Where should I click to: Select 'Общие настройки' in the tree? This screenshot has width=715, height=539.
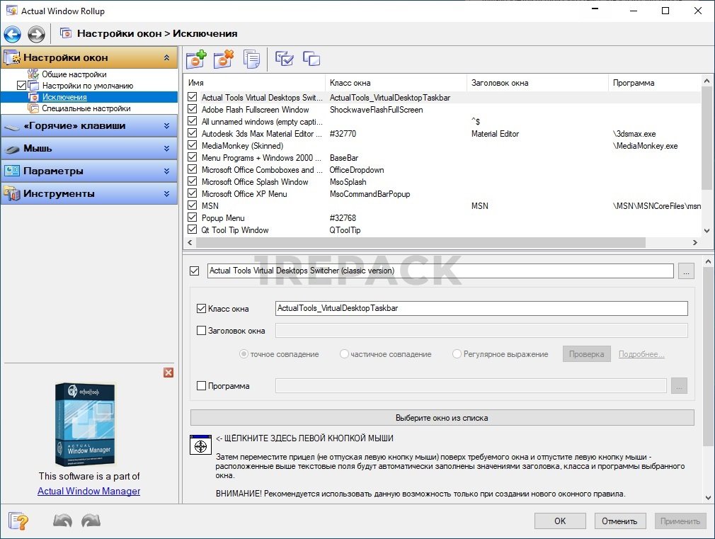(x=74, y=74)
